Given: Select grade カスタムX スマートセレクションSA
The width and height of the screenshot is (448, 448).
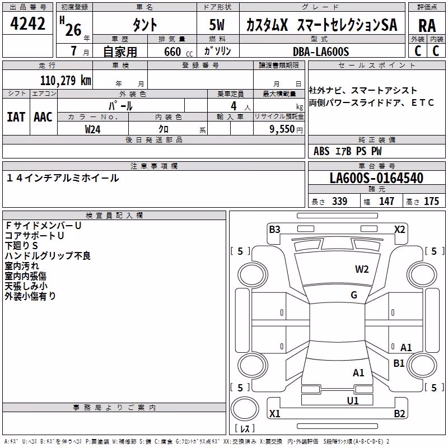Looking at the screenshot, I should pyautogui.click(x=321, y=25).
